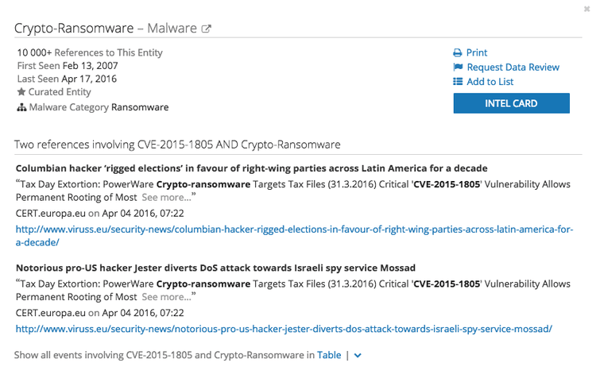Click the printer icon to print
The width and height of the screenshot is (596, 378).
click(457, 53)
